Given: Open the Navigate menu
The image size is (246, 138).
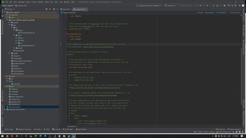Looking at the screenshot, I should 22,2.
